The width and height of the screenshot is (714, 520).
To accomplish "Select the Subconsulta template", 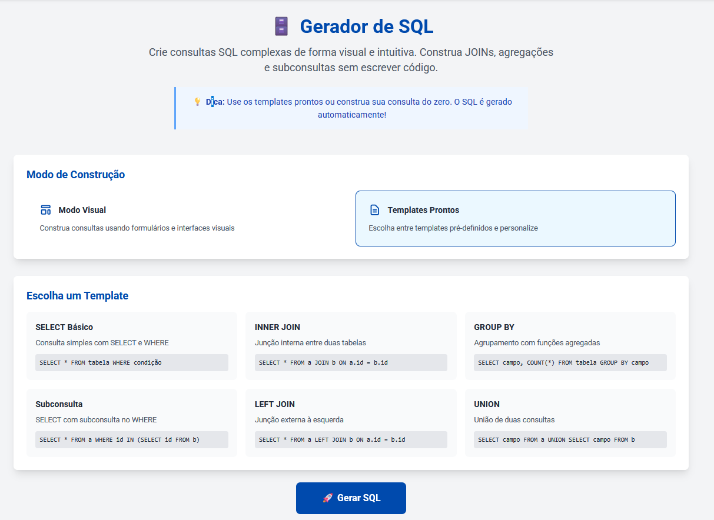I will (x=131, y=422).
